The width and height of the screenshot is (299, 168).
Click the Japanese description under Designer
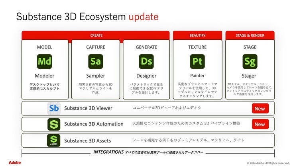coord(146,88)
